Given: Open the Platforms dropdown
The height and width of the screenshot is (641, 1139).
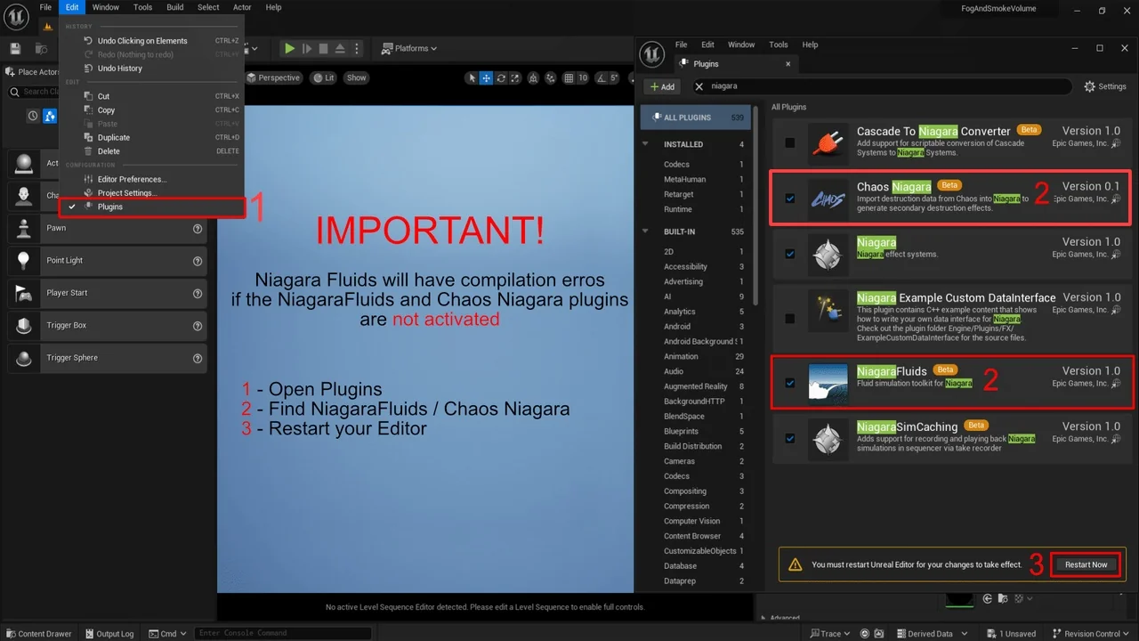Looking at the screenshot, I should pyautogui.click(x=408, y=48).
